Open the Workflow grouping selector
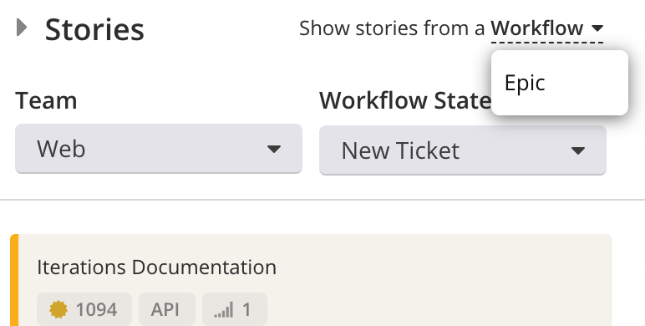 pos(546,28)
